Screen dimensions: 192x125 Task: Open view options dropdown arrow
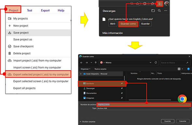coord(182,69)
